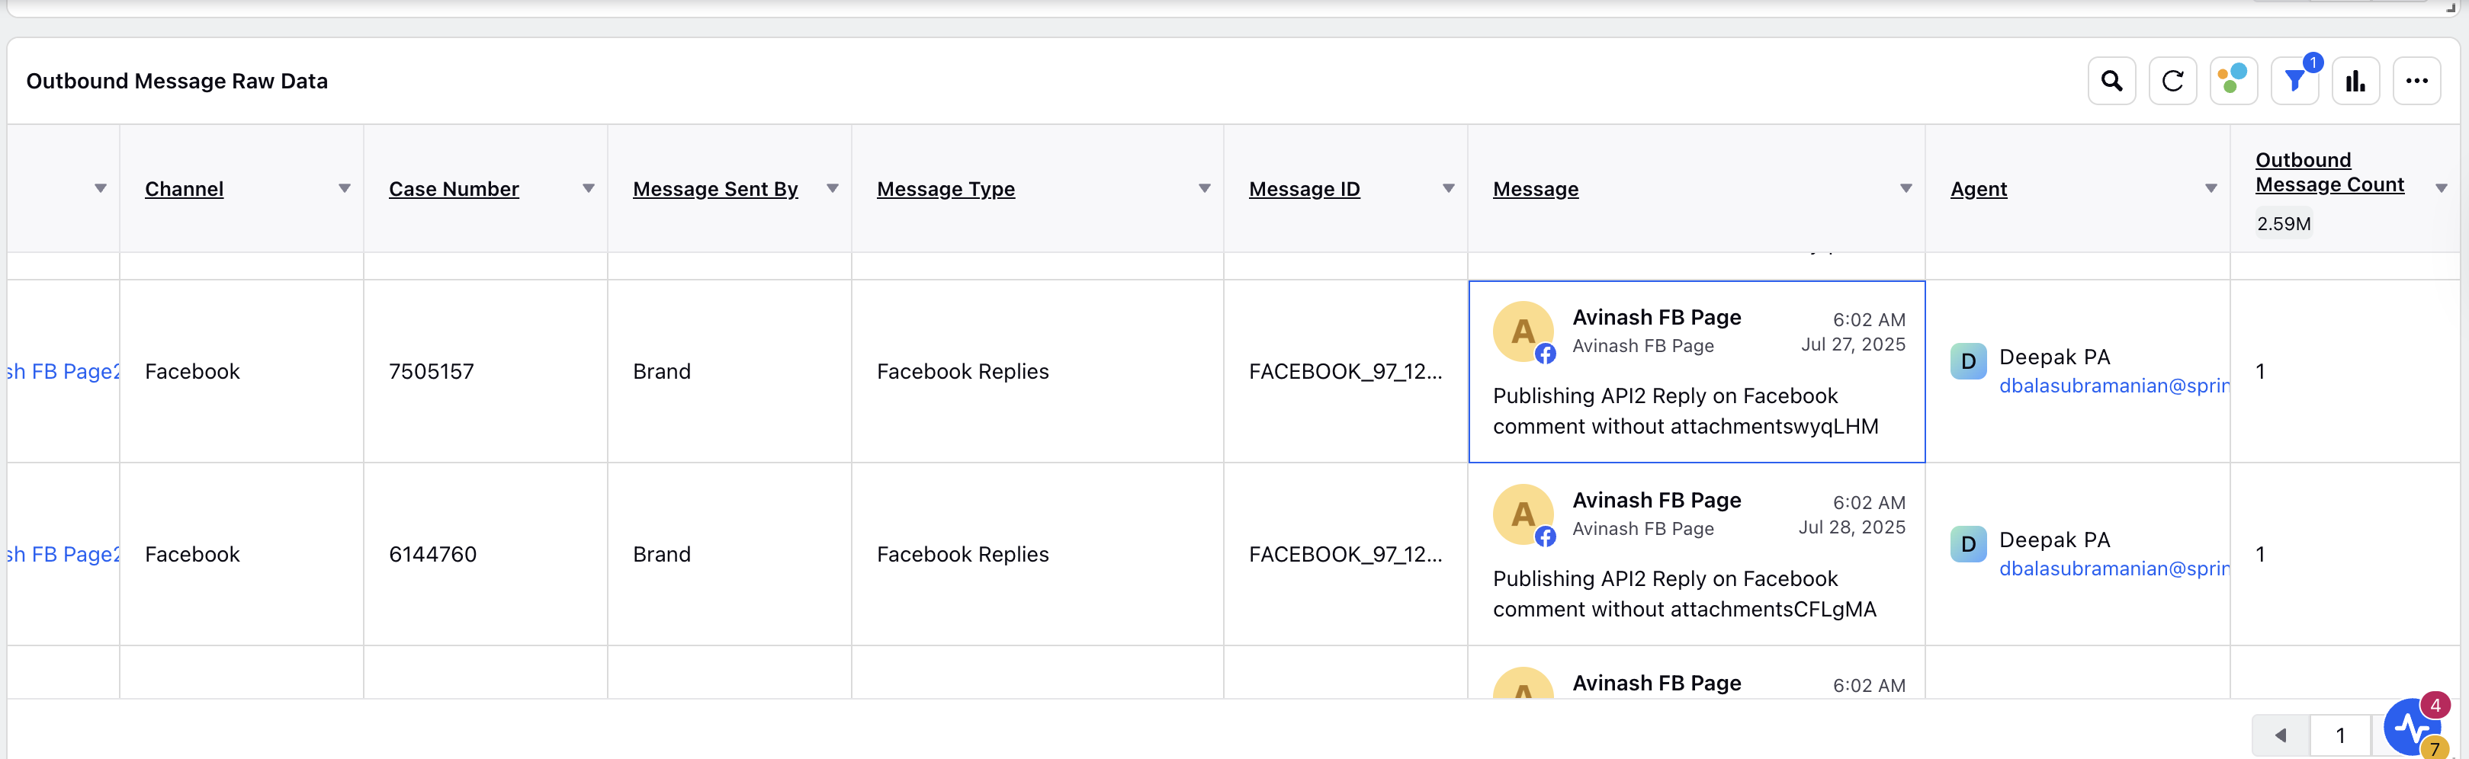Sort by Message Type column header
The width and height of the screenshot is (2469, 759).
[945, 189]
